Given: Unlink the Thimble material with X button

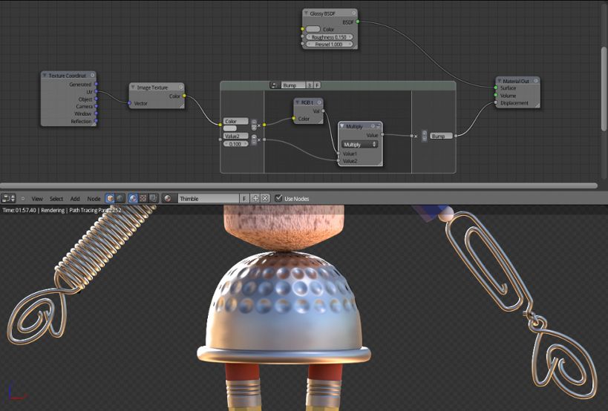Looking at the screenshot, I should 265,198.
